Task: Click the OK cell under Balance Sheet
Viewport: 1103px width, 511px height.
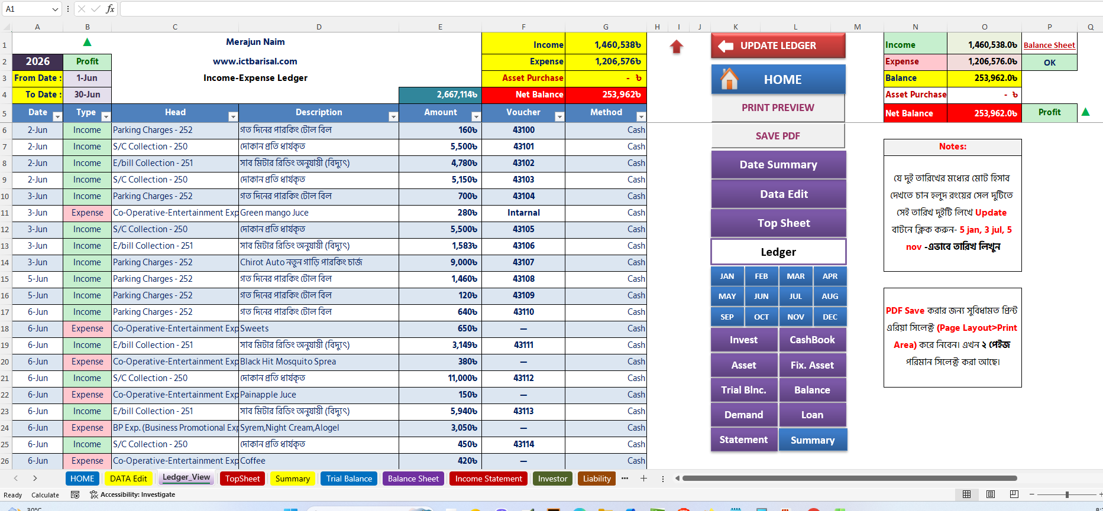Action: 1049,63
